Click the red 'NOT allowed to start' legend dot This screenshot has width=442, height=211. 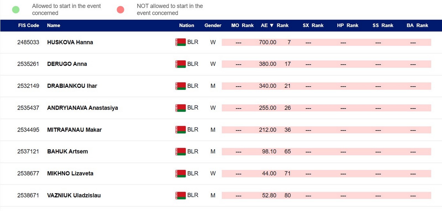click(x=120, y=10)
